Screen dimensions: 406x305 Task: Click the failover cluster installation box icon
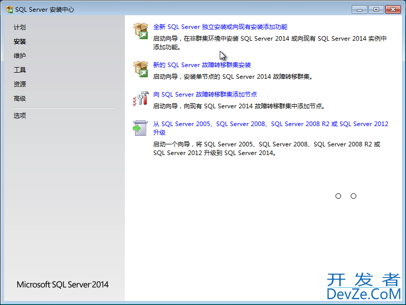(141, 69)
